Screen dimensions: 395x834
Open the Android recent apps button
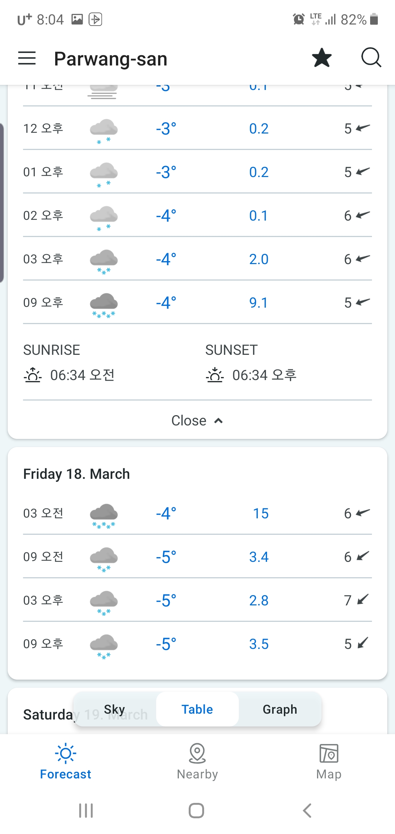click(86, 811)
